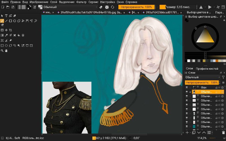The image size is (226, 141).
Task: Expand the layer blending mode dropdown
Action: coord(203,77)
